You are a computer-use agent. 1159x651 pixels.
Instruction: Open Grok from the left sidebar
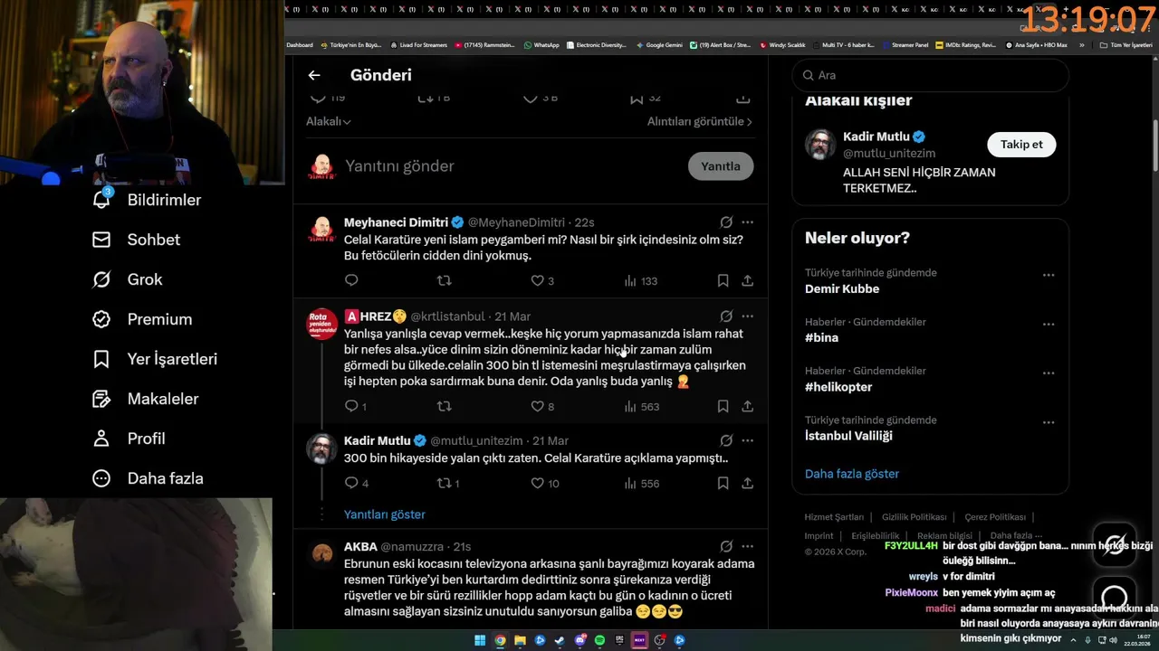[128, 279]
